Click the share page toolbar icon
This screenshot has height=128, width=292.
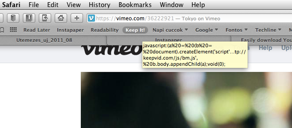tap(45, 18)
